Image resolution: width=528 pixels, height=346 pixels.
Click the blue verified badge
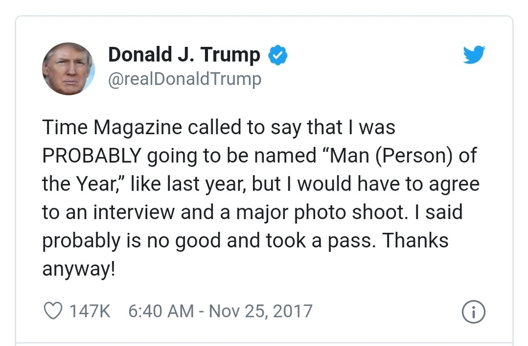[278, 55]
